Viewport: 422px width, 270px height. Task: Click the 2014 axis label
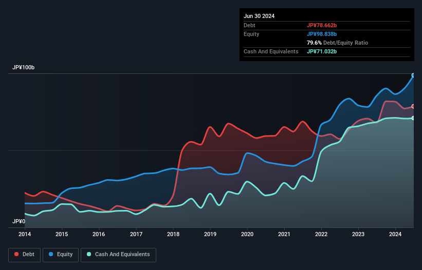(x=25, y=234)
